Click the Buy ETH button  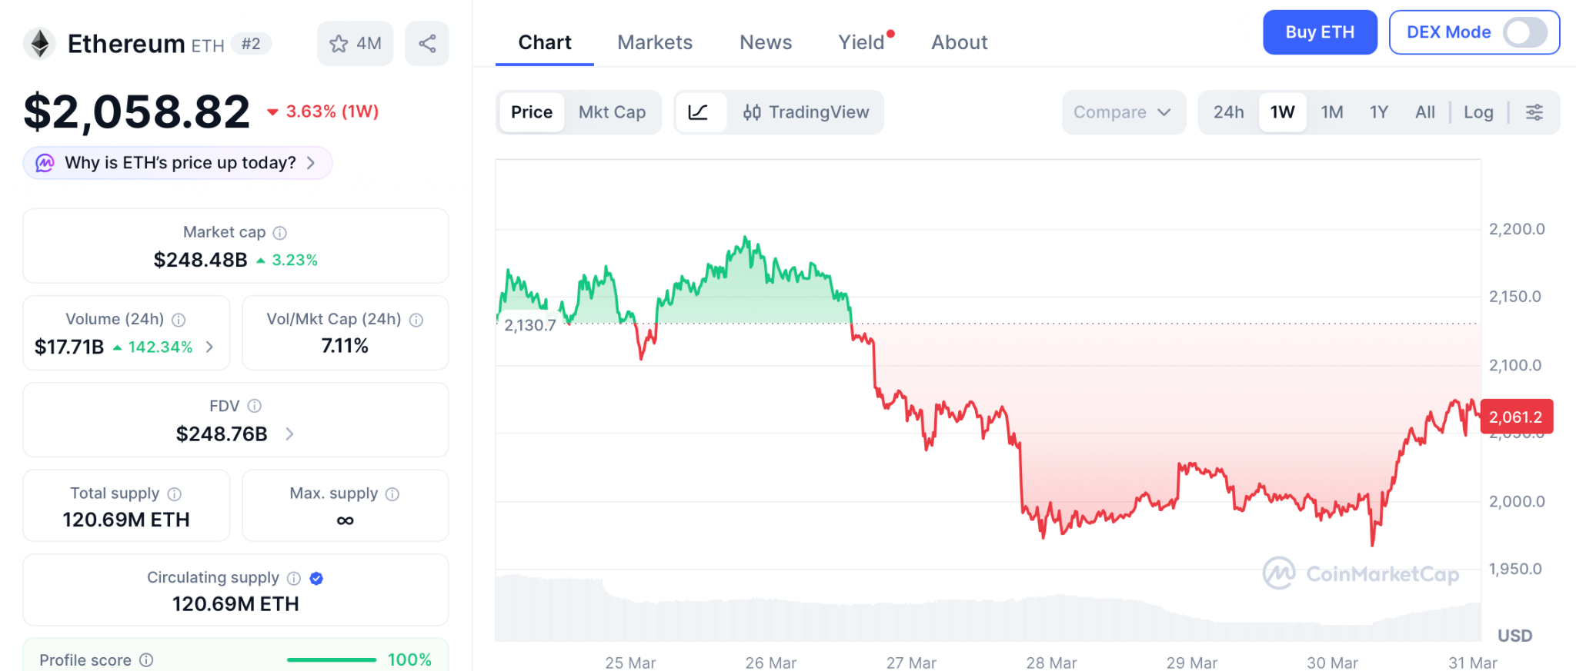tap(1320, 32)
